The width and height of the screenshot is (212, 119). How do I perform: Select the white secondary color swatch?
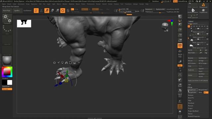click(10, 82)
